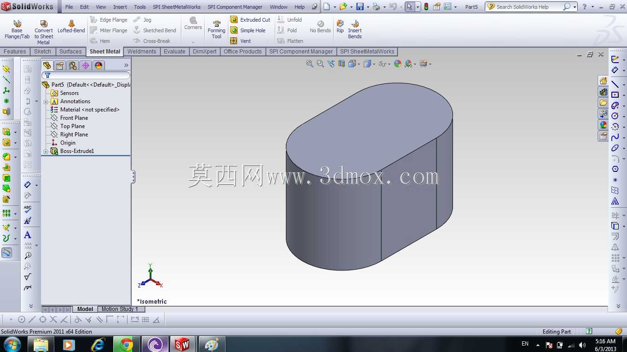This screenshot has height=352, width=627.
Task: Open the Weldments tab
Action: [x=142, y=52]
